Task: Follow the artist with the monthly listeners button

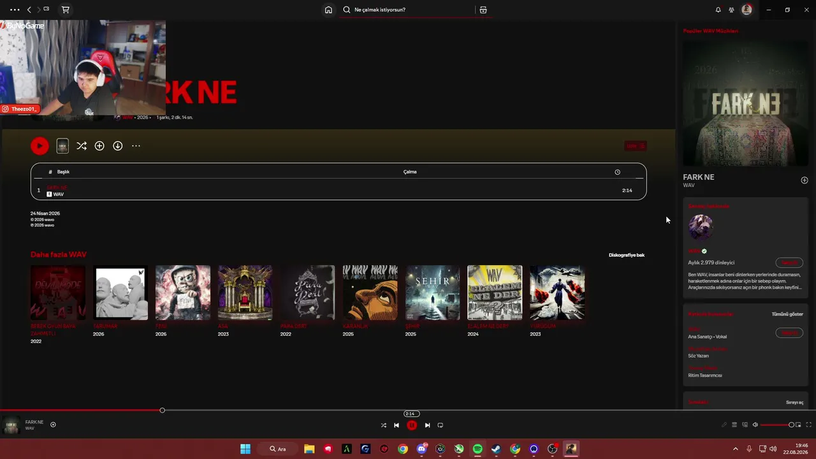Action: point(789,263)
